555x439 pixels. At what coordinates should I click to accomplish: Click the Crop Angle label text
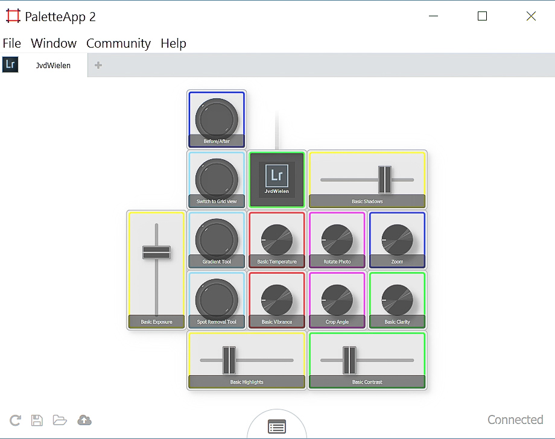337,322
